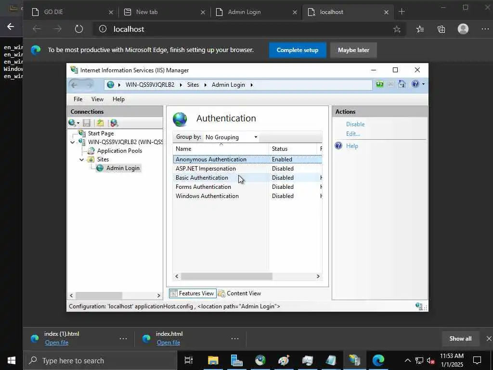Click the Connections pane horizontal scrollbar
493x370 pixels.
pos(99,295)
